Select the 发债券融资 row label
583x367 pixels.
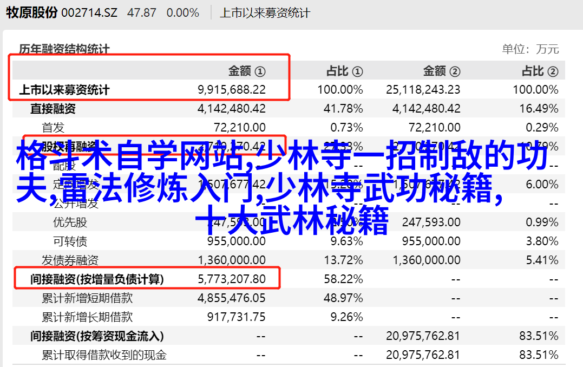pyautogui.click(x=70, y=260)
